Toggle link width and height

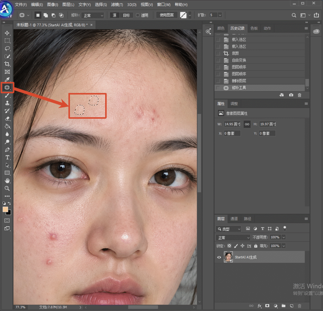pos(247,124)
